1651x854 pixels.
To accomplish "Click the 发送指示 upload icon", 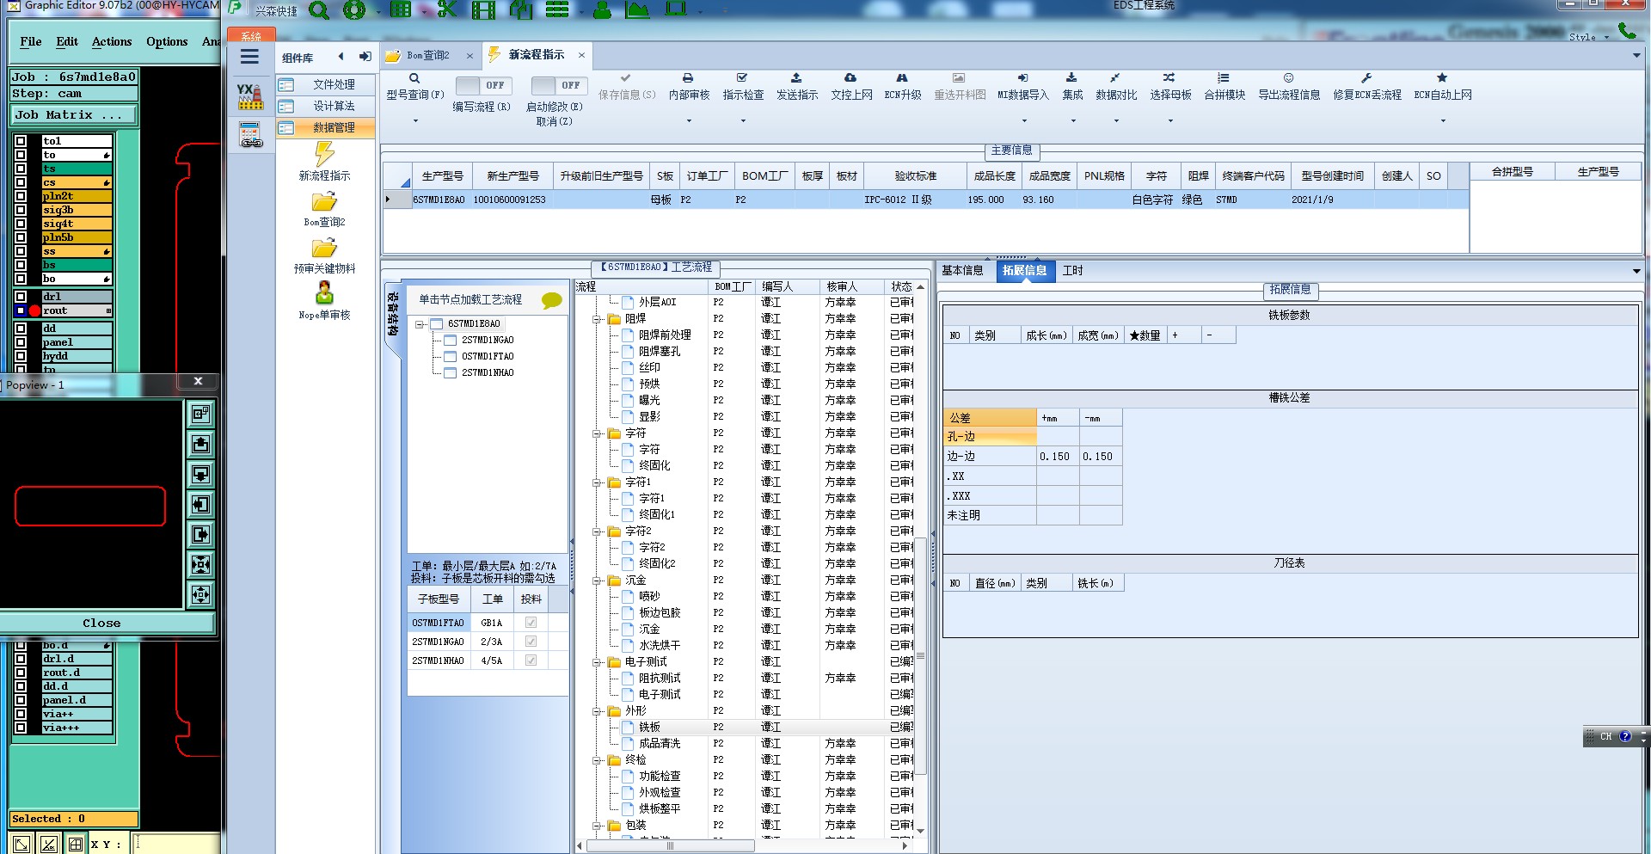I will tap(796, 78).
